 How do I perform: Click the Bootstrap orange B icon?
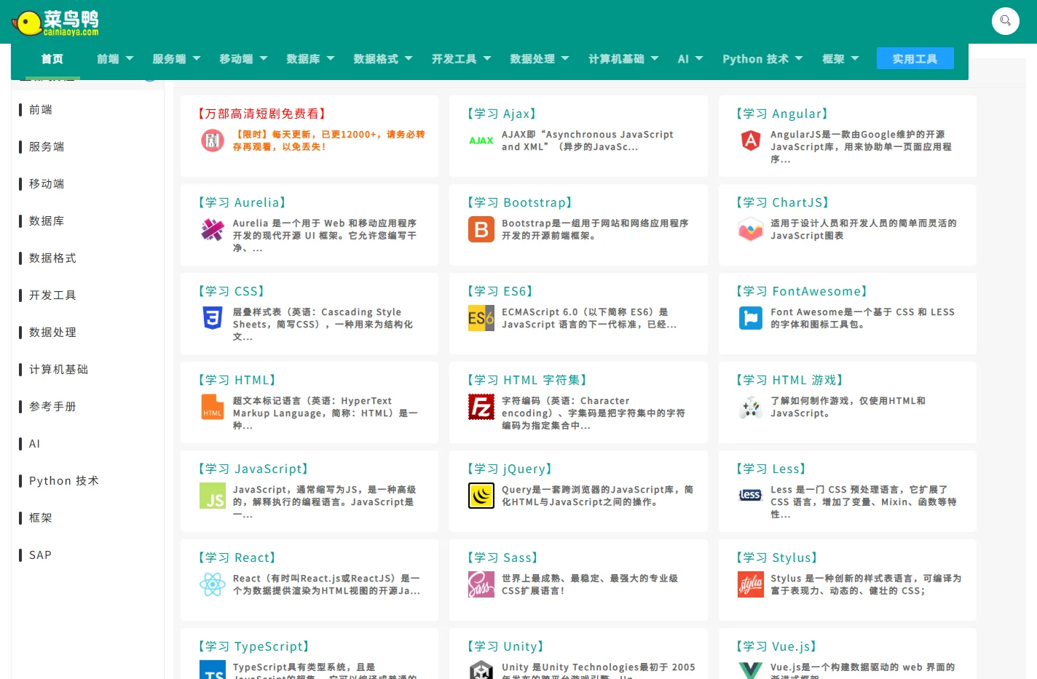[481, 229]
